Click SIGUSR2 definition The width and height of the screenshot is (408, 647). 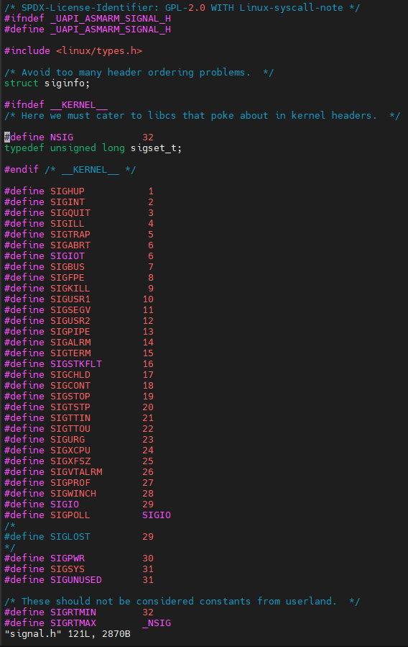coord(79,320)
